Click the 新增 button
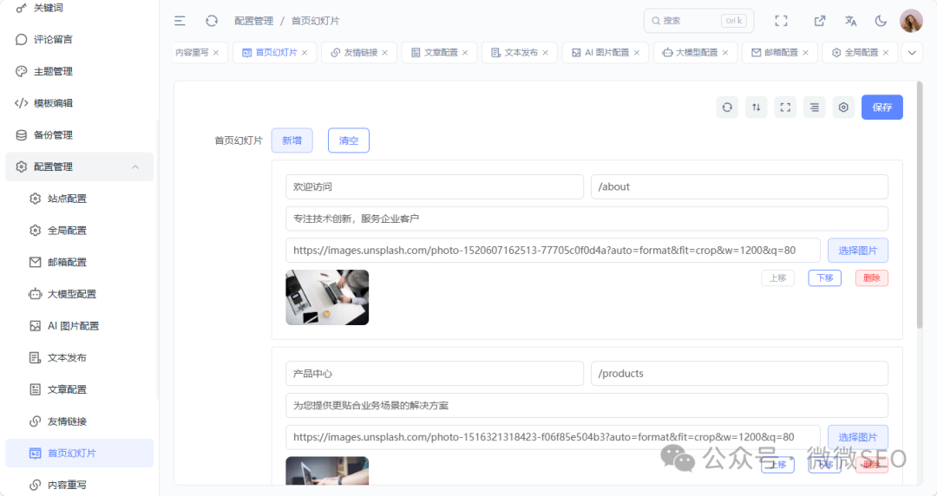This screenshot has width=937, height=496. click(x=292, y=140)
